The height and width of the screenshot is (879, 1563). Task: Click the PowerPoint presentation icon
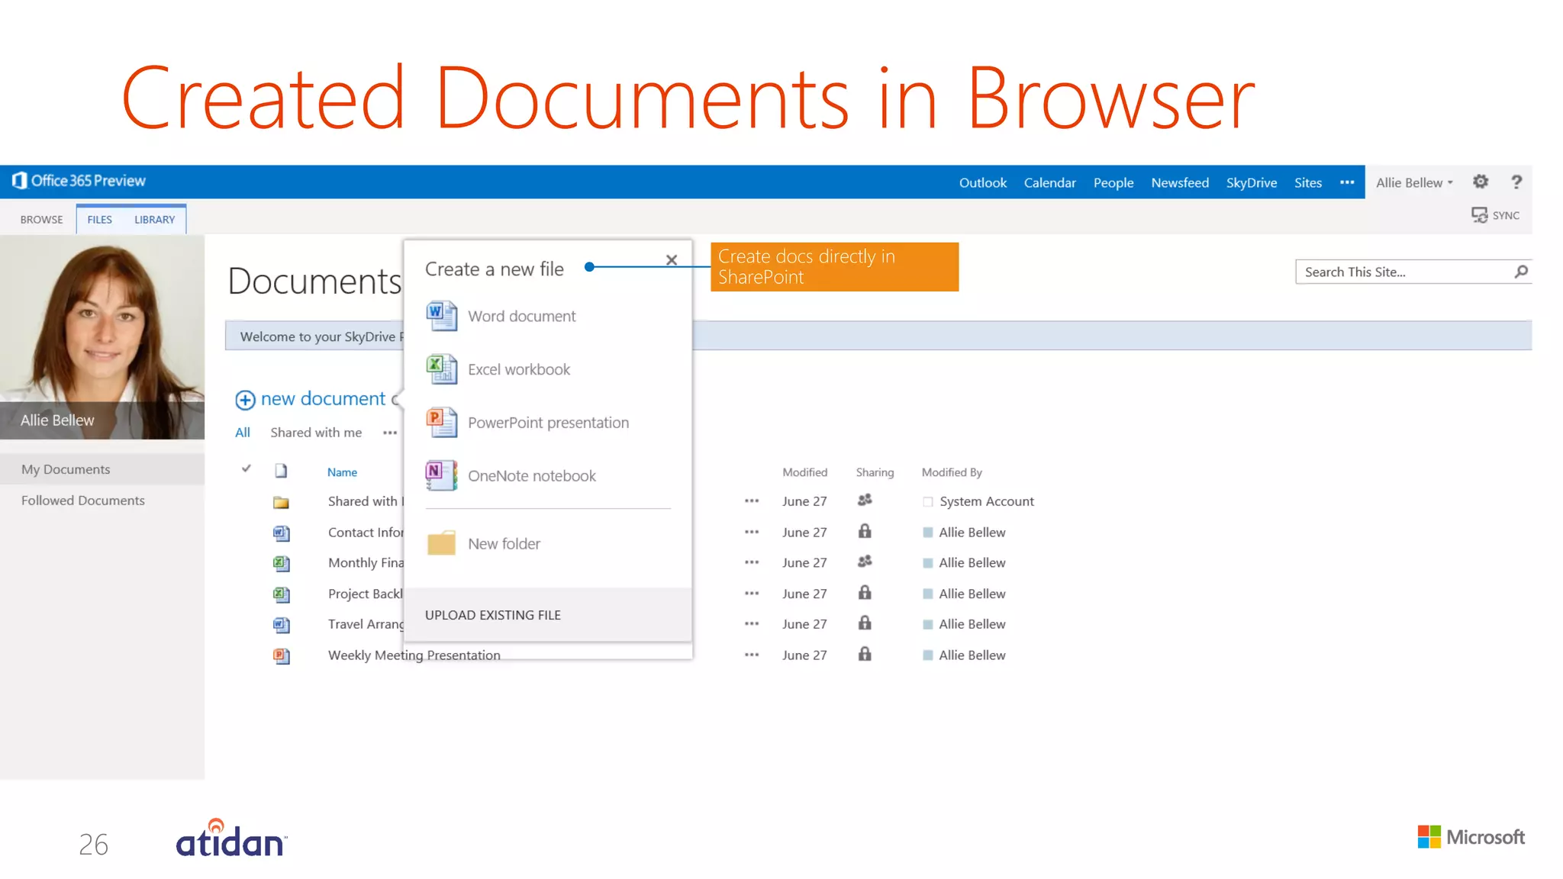442,423
